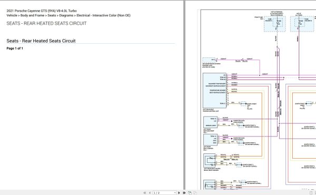316x195 pixels.
Task: Click the right fuse holder box in diagram
Action: click(302, 24)
